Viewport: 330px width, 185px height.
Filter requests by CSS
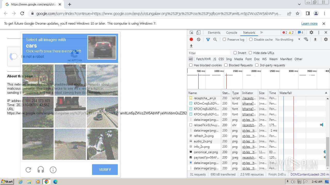tap(221, 59)
